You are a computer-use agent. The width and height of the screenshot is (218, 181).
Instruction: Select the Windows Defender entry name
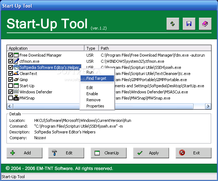36,92
